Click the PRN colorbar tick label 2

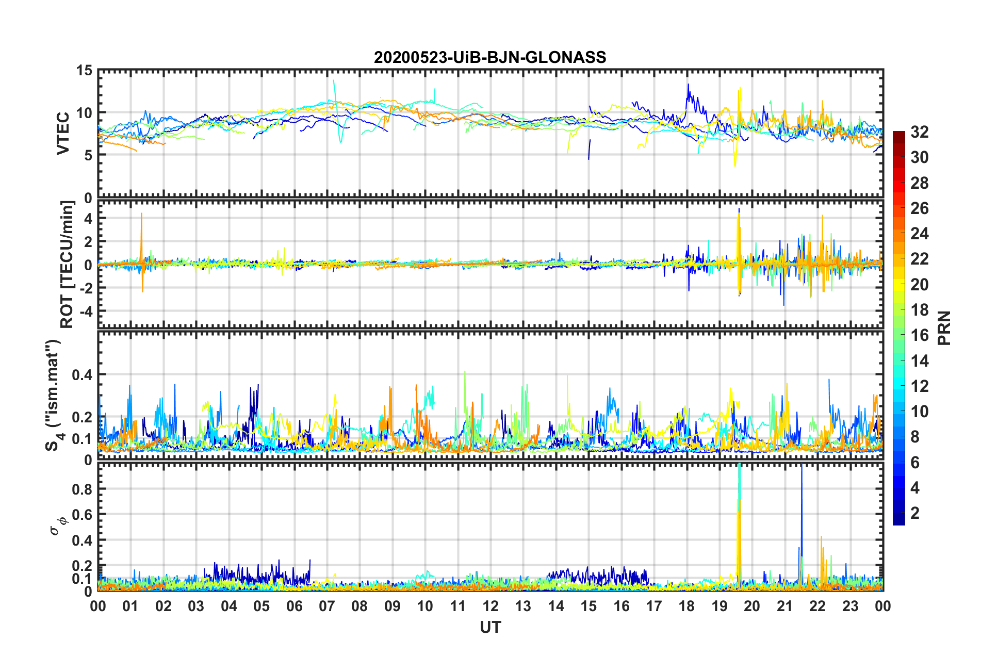point(915,513)
